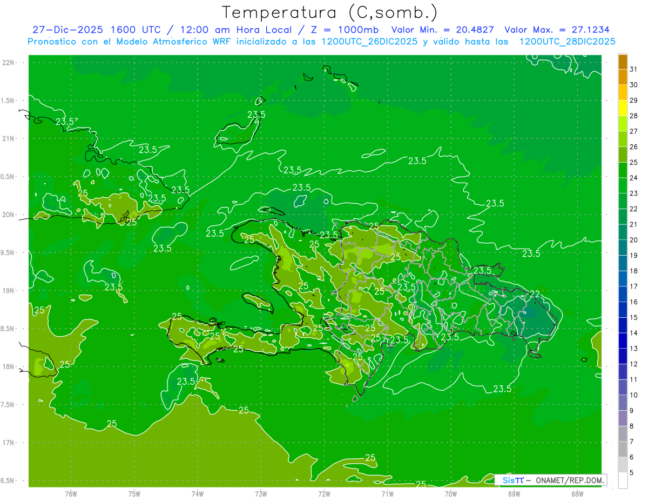Click the color scale number 24
The width and height of the screenshot is (648, 501).
coord(634,178)
